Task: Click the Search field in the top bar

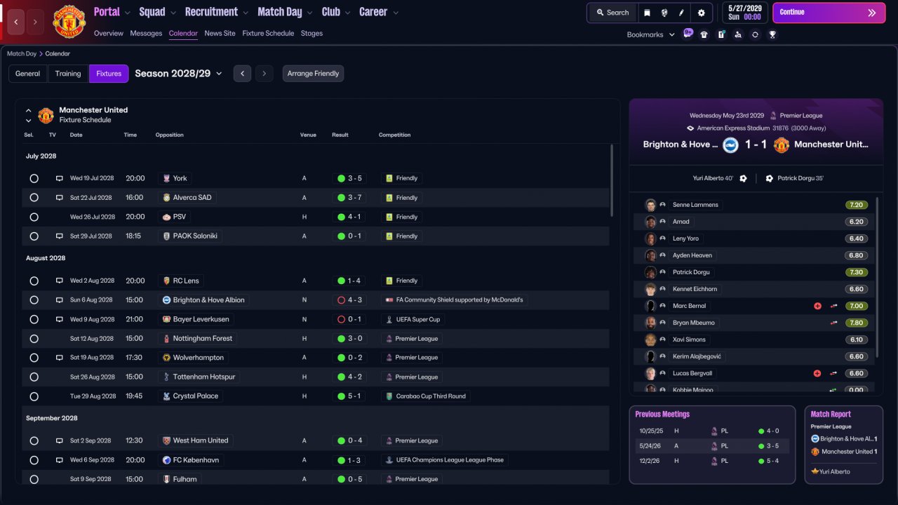Action: pyautogui.click(x=612, y=13)
